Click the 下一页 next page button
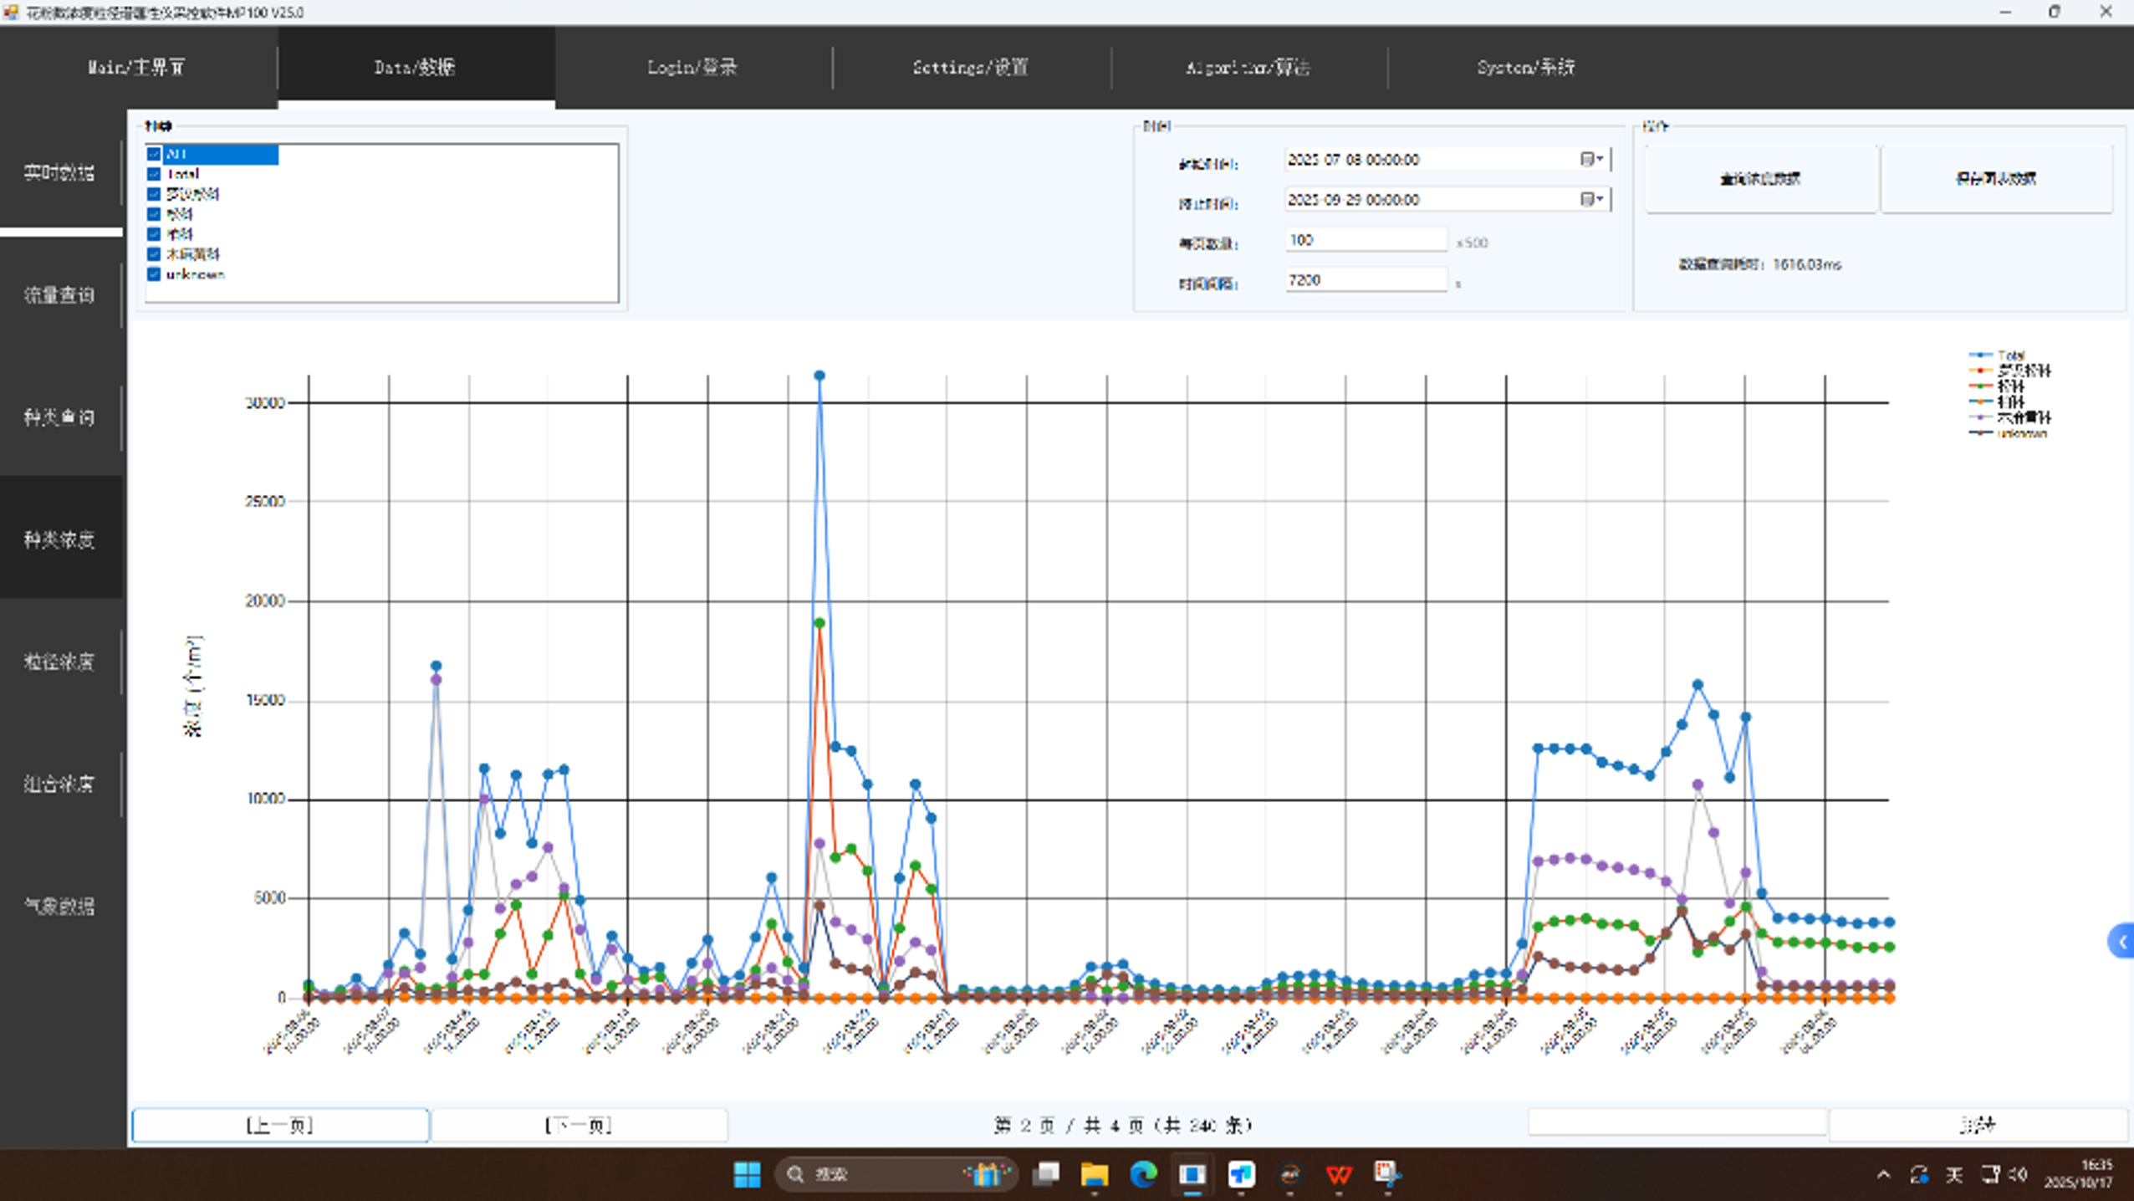The image size is (2134, 1201). click(579, 1125)
